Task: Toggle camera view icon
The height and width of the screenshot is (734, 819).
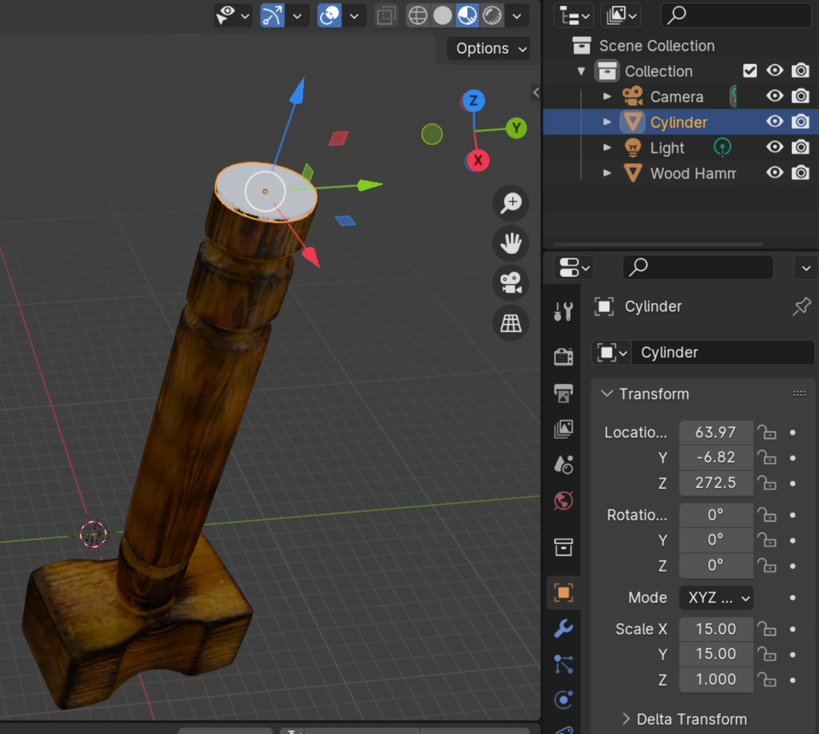Action: click(511, 283)
